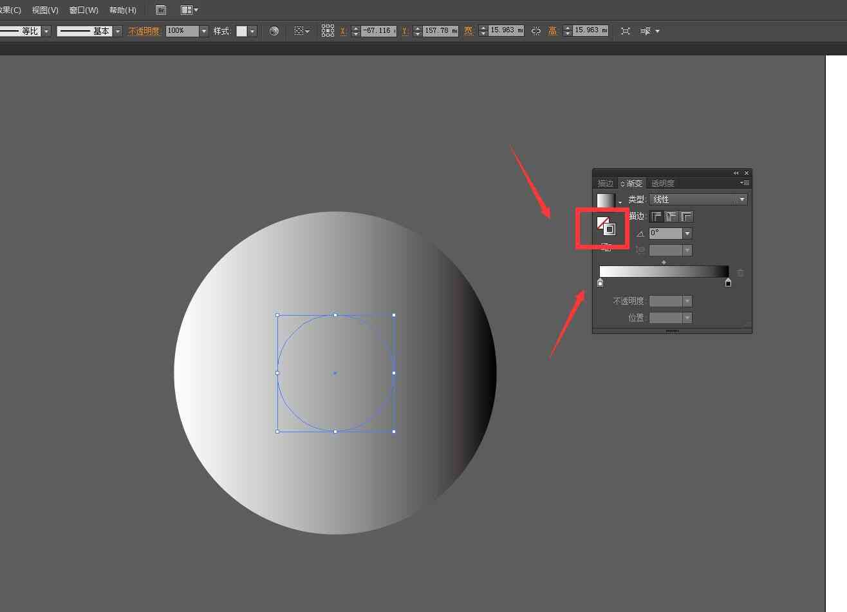Click the gradient midpoint diamond

click(x=664, y=262)
